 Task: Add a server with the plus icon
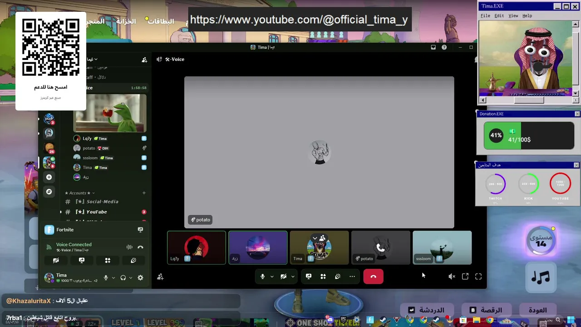pos(49,177)
